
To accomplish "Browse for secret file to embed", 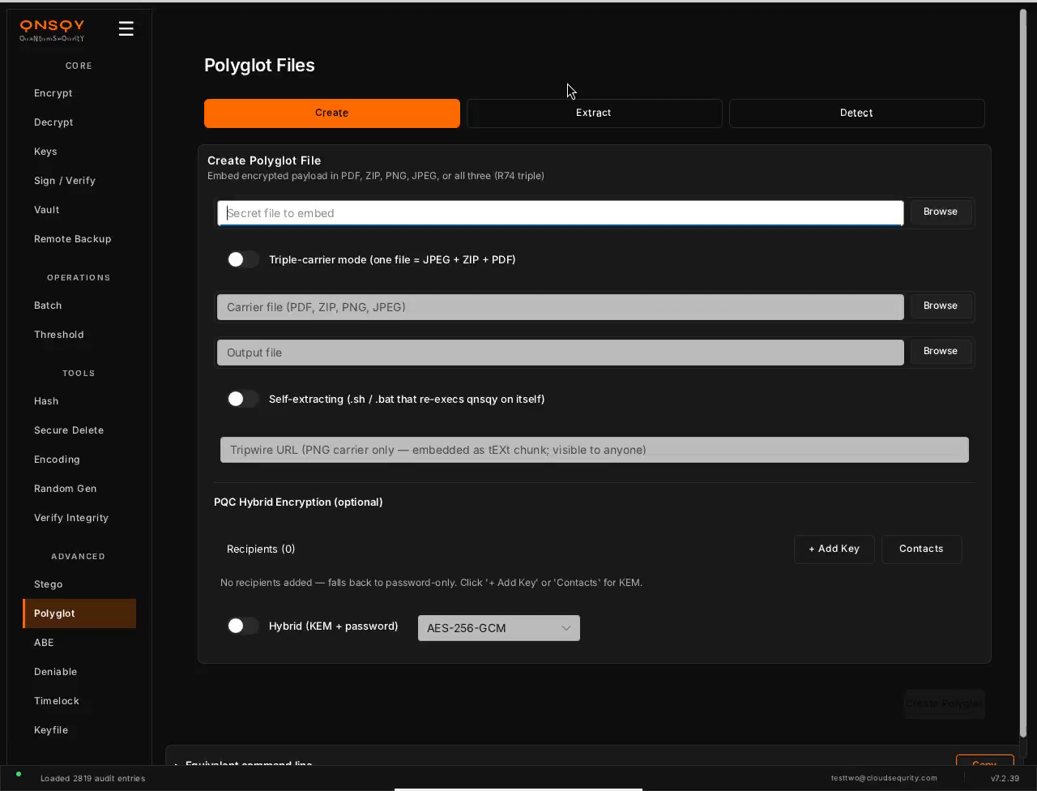I will (941, 212).
